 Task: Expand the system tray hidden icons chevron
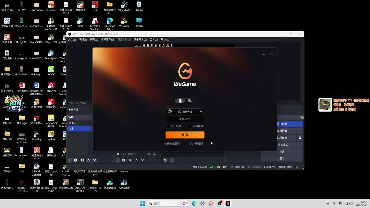pyautogui.click(x=328, y=203)
